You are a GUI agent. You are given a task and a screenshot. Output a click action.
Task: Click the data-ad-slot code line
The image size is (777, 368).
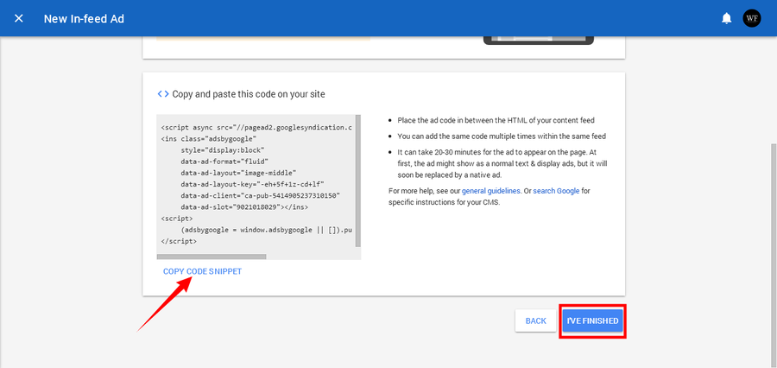[x=244, y=206]
